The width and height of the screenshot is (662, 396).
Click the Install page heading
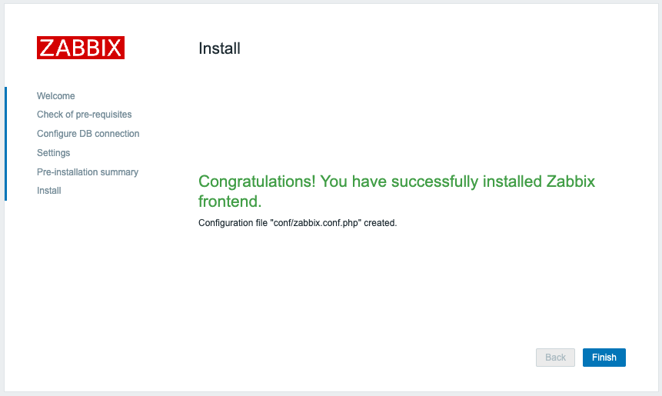[219, 48]
